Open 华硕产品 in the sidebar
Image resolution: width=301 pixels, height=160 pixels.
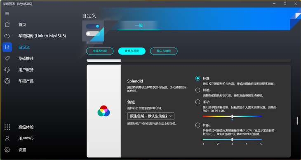pos(26,81)
